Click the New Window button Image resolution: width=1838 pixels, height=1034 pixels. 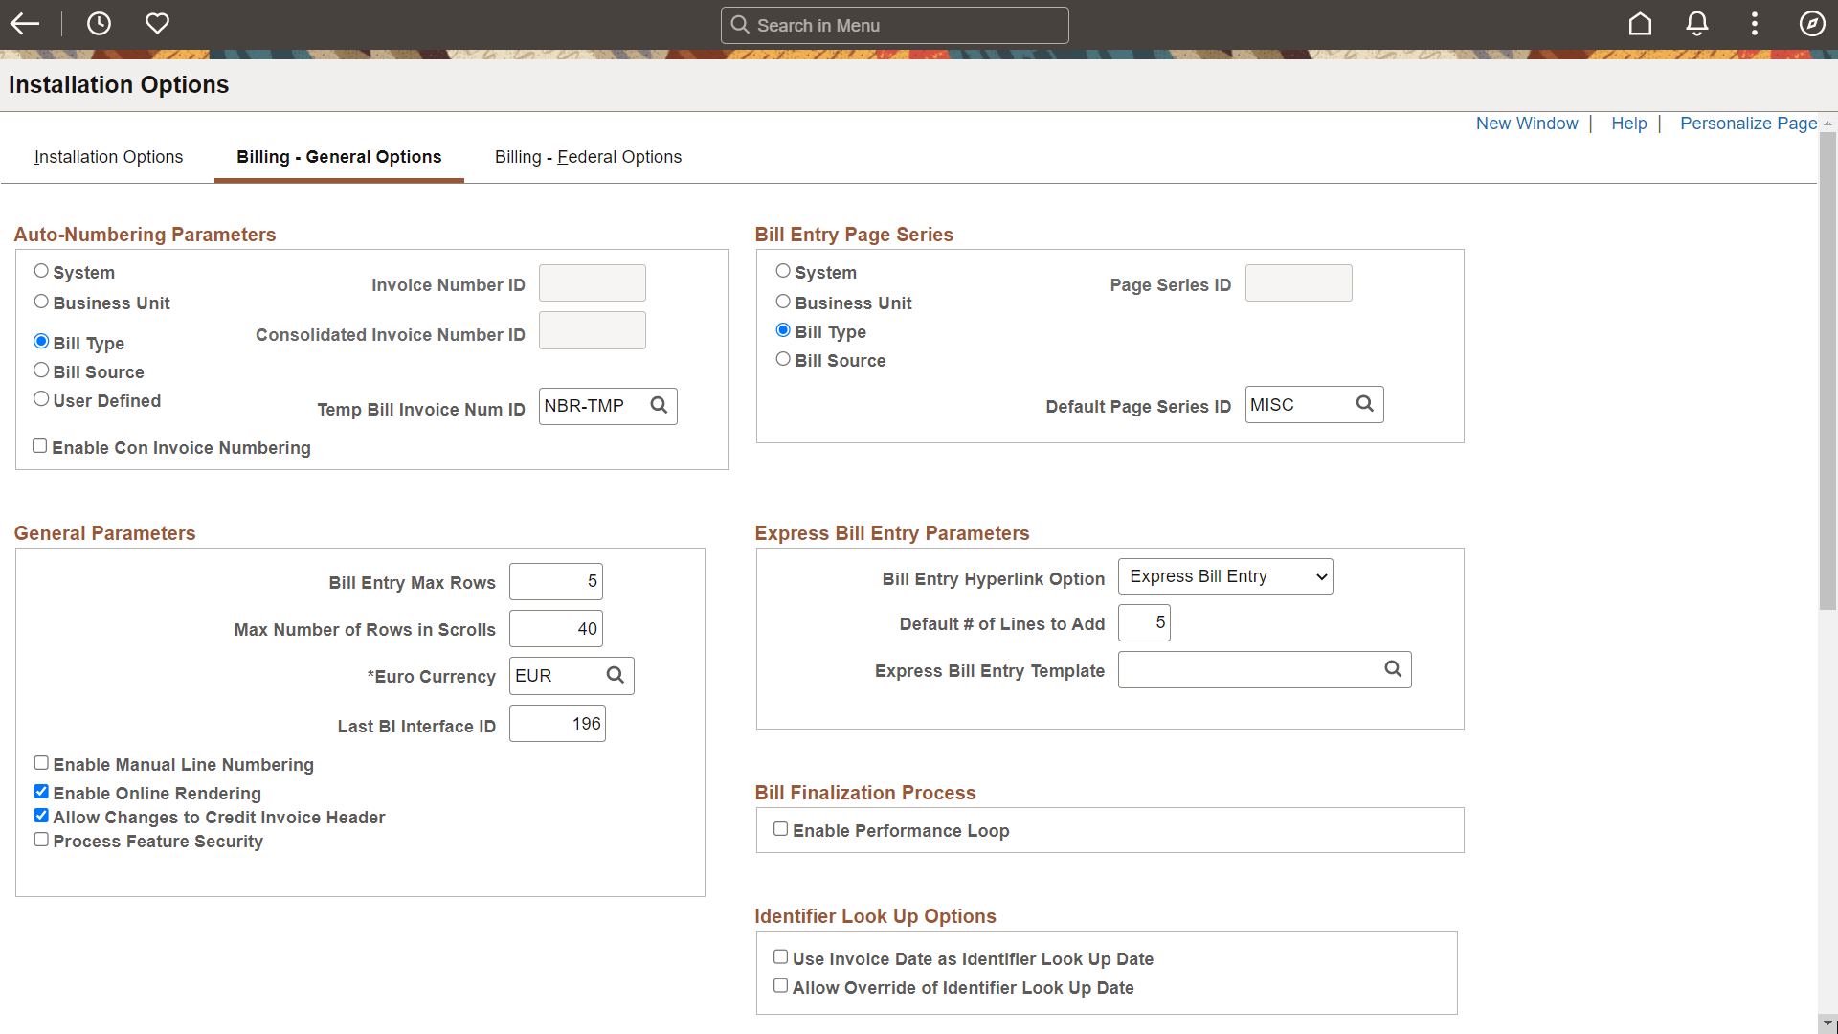[1526, 123]
